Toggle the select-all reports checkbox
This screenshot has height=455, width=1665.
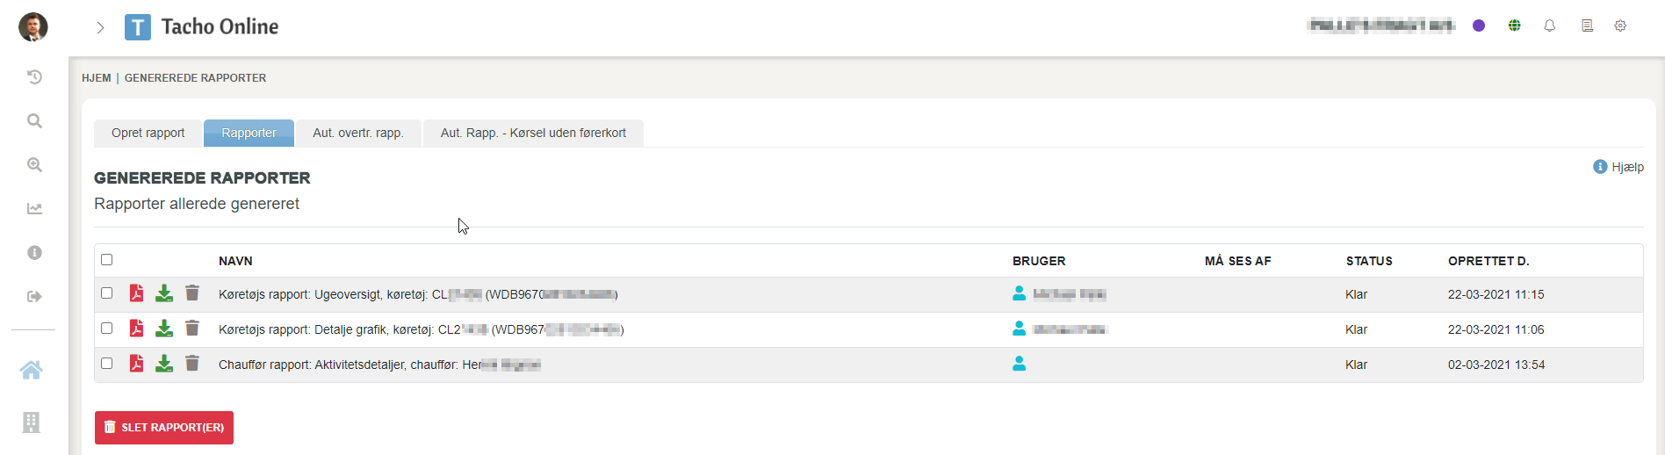(x=107, y=260)
